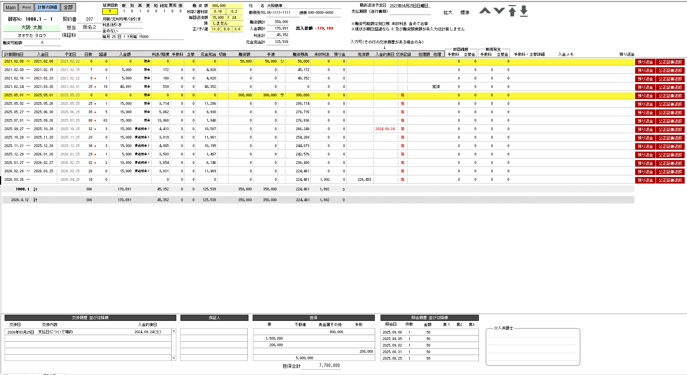
Task: Open the Main tab
Action: point(11,7)
